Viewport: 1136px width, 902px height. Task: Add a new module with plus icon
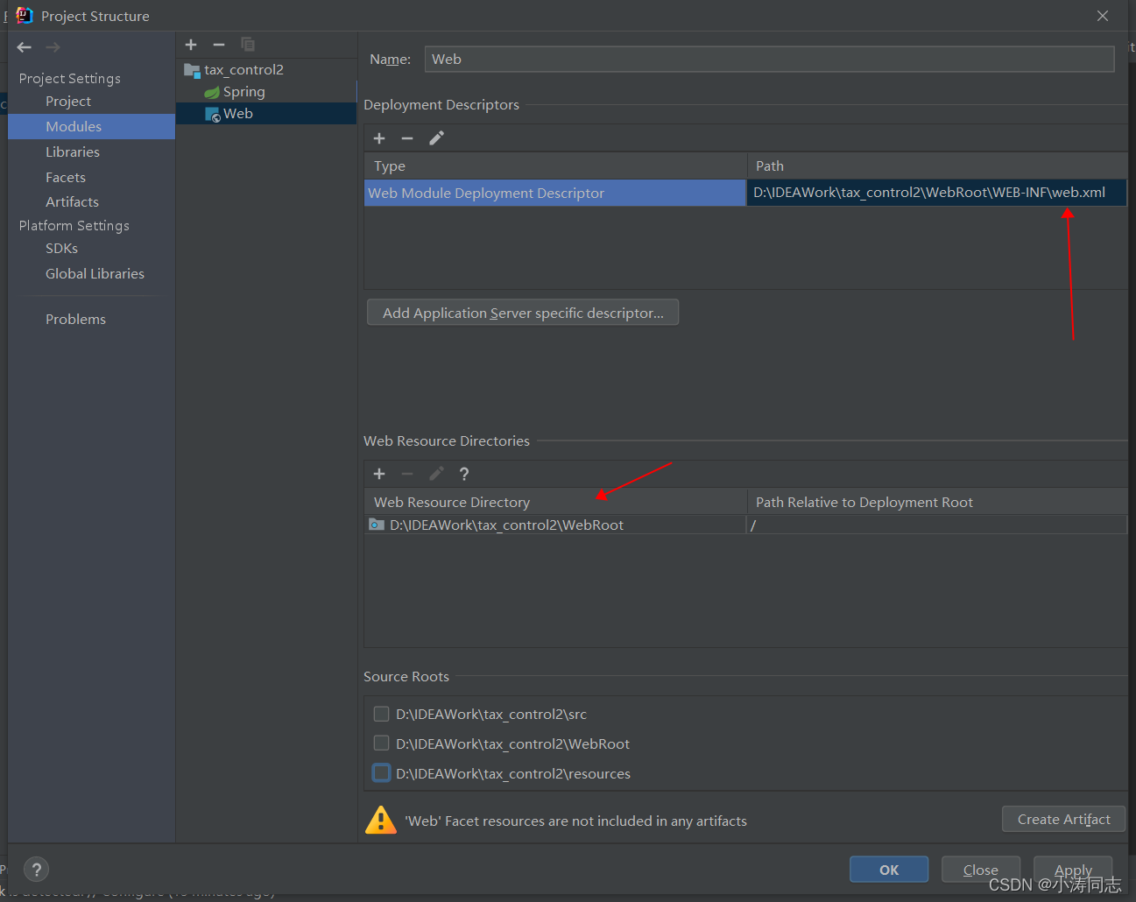click(x=191, y=45)
